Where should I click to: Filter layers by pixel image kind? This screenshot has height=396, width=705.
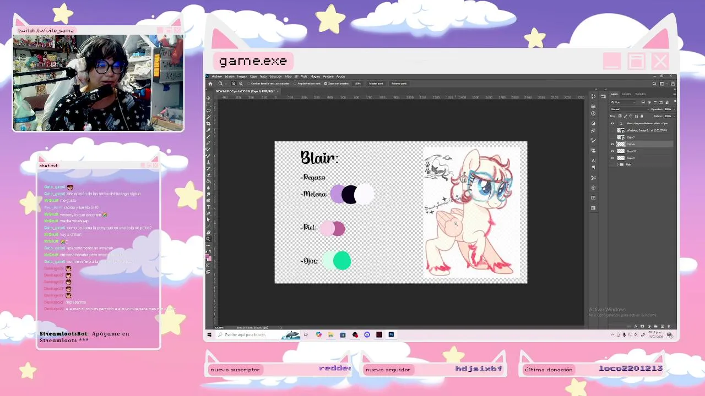click(x=643, y=102)
